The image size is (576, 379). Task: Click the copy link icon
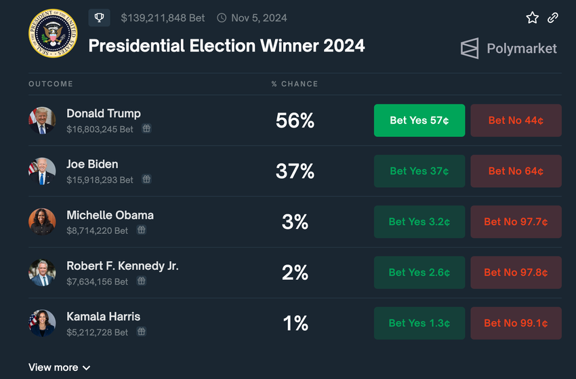553,18
